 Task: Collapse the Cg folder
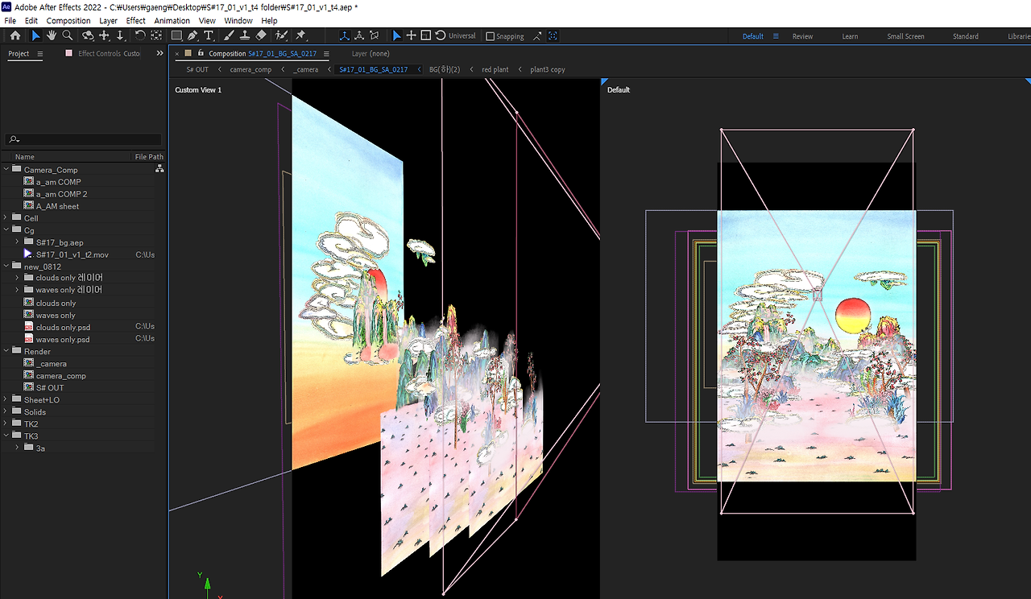(x=6, y=229)
